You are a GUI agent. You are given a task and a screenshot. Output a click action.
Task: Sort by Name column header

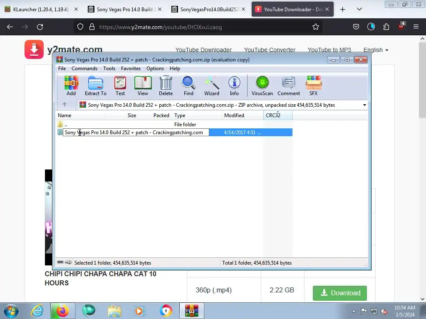80,115
